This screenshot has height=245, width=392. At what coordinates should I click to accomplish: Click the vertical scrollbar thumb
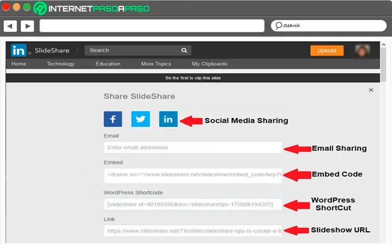pyautogui.click(x=384, y=65)
